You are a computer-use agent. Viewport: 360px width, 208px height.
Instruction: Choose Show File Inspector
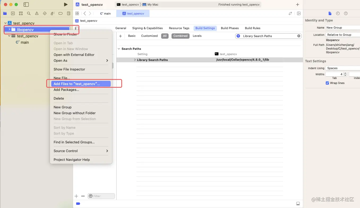coord(81,69)
